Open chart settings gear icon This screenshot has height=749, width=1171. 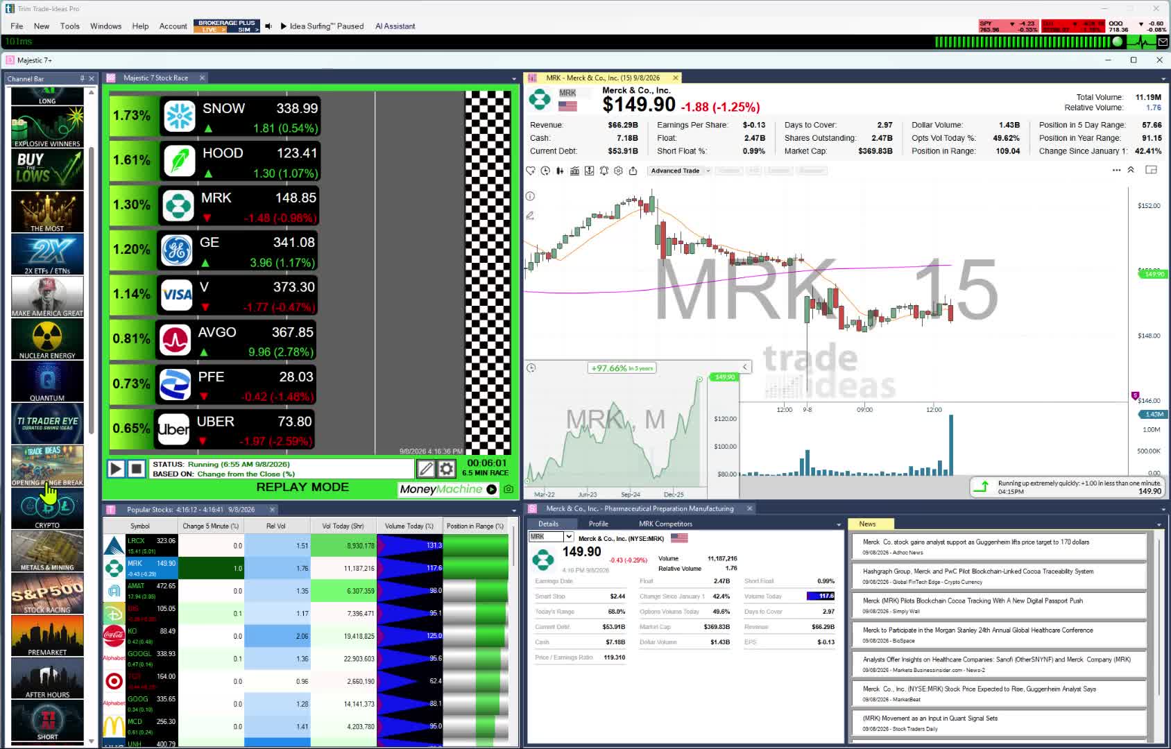point(618,171)
